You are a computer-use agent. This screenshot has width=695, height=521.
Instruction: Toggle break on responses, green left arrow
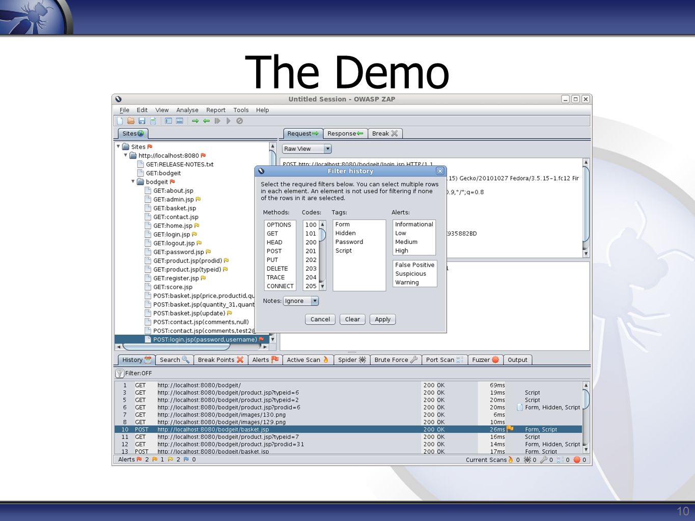206,121
